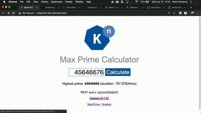Open Spotlight search in menu bar
Screen dimensions: 201x113
pos(191,2)
